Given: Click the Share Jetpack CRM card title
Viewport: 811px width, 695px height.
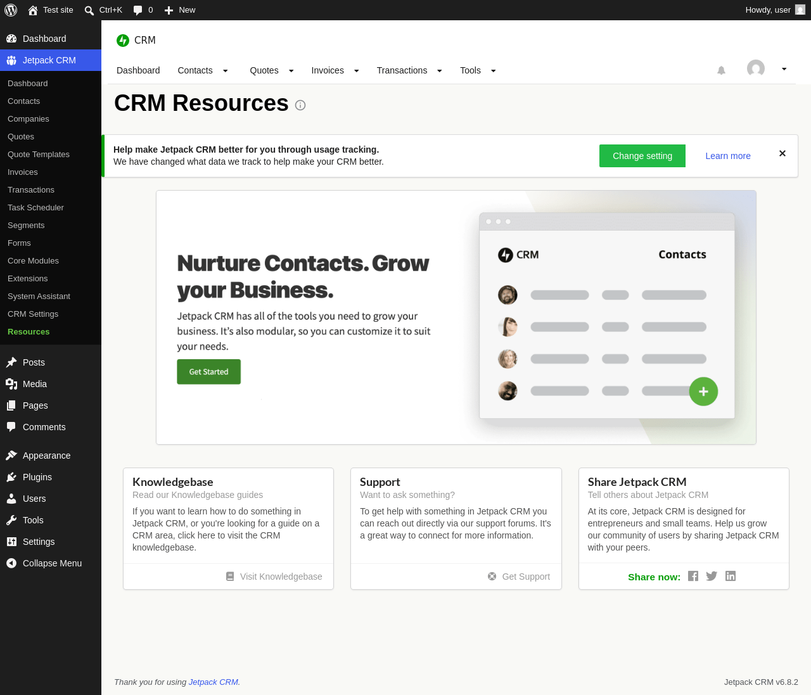Looking at the screenshot, I should coord(637,482).
